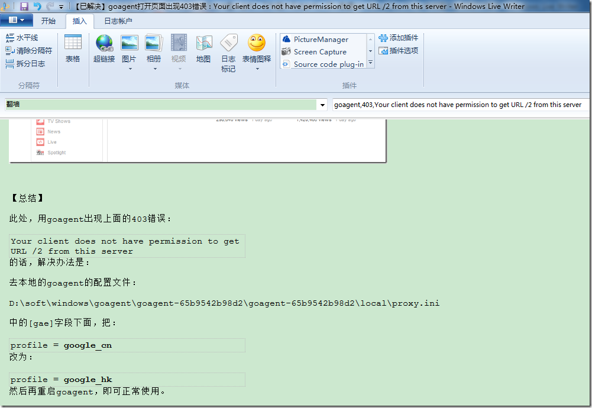
Task: Expand the 表情图释 dropdown arrow
Action: tap(257, 69)
